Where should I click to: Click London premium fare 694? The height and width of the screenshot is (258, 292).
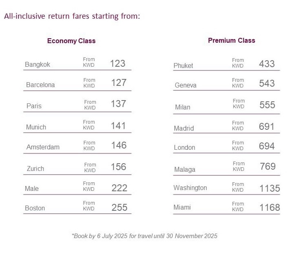(226, 146)
